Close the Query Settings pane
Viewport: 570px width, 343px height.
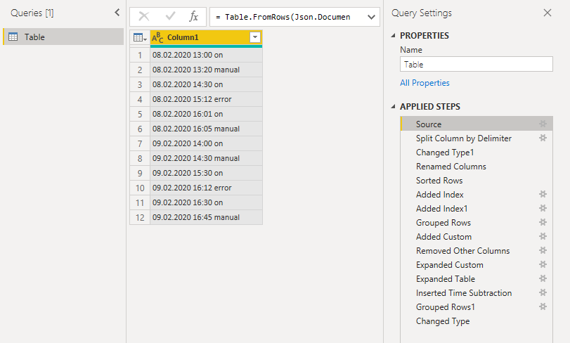click(547, 13)
